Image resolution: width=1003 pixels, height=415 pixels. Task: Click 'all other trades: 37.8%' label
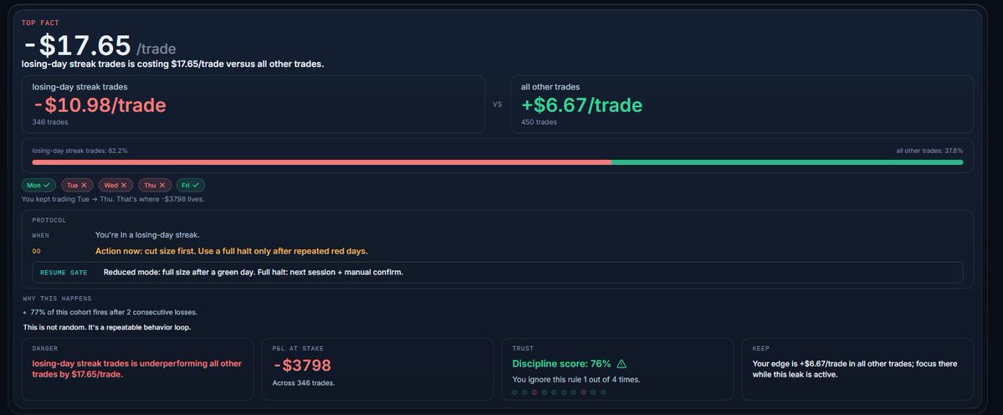(x=929, y=151)
